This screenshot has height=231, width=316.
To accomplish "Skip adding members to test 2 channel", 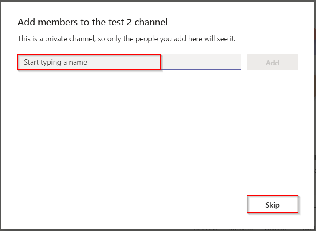I will [272, 205].
